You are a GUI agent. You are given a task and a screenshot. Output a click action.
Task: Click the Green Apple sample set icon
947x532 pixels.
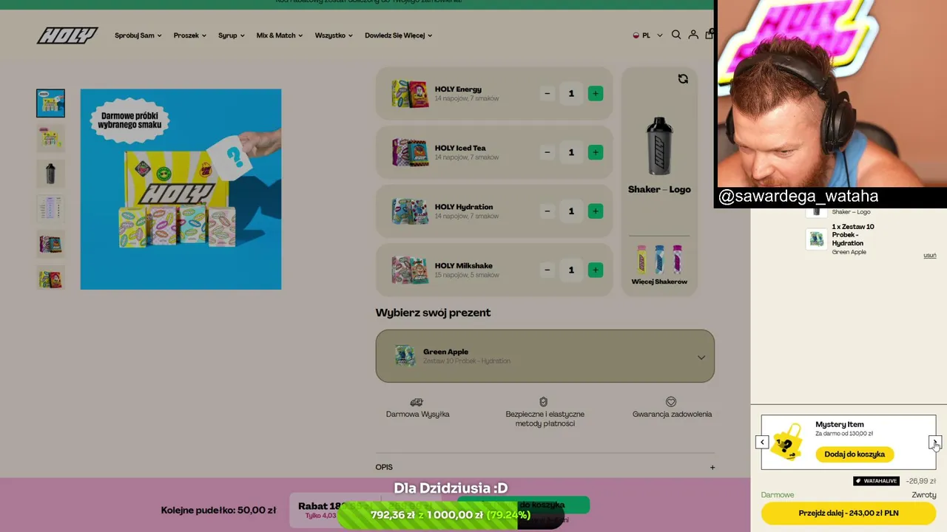[404, 356]
